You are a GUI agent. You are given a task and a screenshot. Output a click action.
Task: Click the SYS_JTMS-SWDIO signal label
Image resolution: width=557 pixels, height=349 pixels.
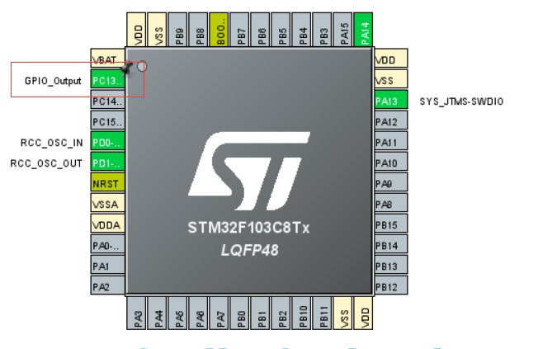(x=461, y=101)
